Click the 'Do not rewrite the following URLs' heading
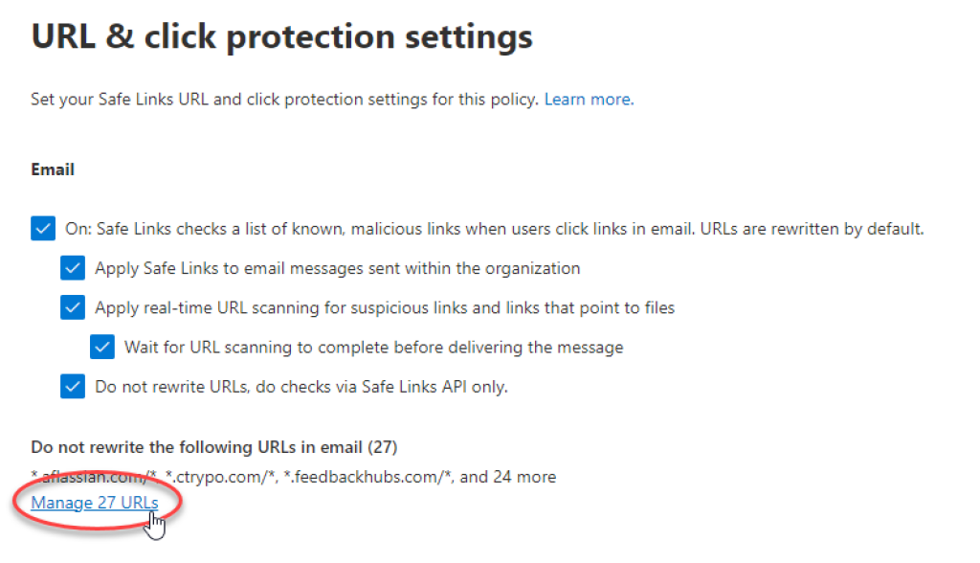 click(x=213, y=446)
